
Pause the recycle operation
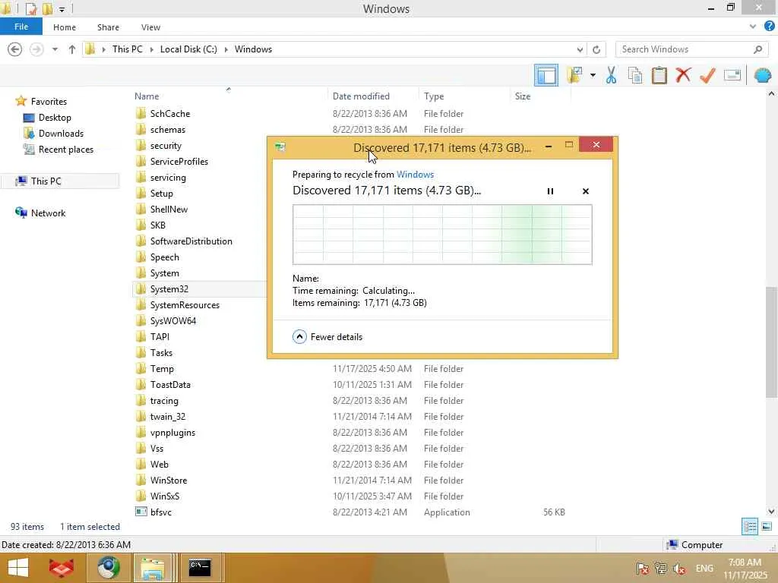[550, 191]
